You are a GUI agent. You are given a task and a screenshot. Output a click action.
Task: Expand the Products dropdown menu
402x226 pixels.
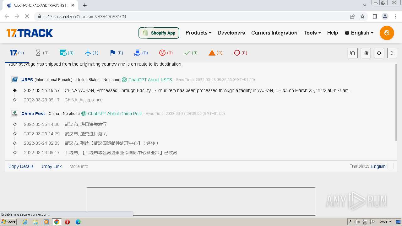pyautogui.click(x=198, y=33)
